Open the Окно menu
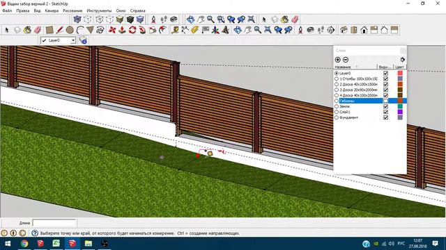 121,10
